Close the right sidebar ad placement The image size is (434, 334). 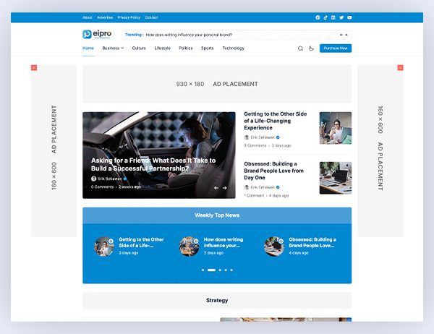click(x=401, y=68)
